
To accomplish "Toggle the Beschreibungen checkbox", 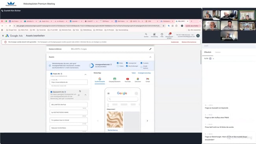I will (127, 66).
